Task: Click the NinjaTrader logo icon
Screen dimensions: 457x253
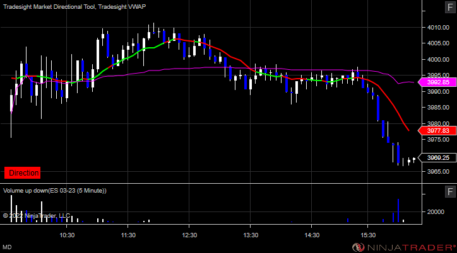Action: 358,247
